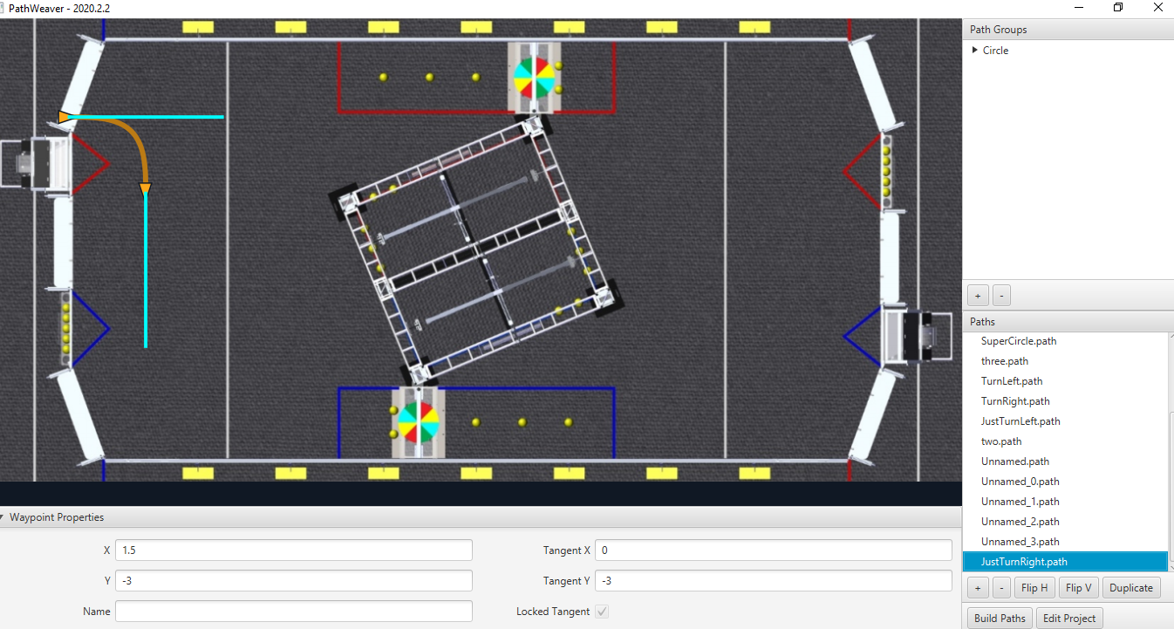Click the ending waypoint arrow on the path
Viewport: 1174px width, 629px height.
[146, 188]
